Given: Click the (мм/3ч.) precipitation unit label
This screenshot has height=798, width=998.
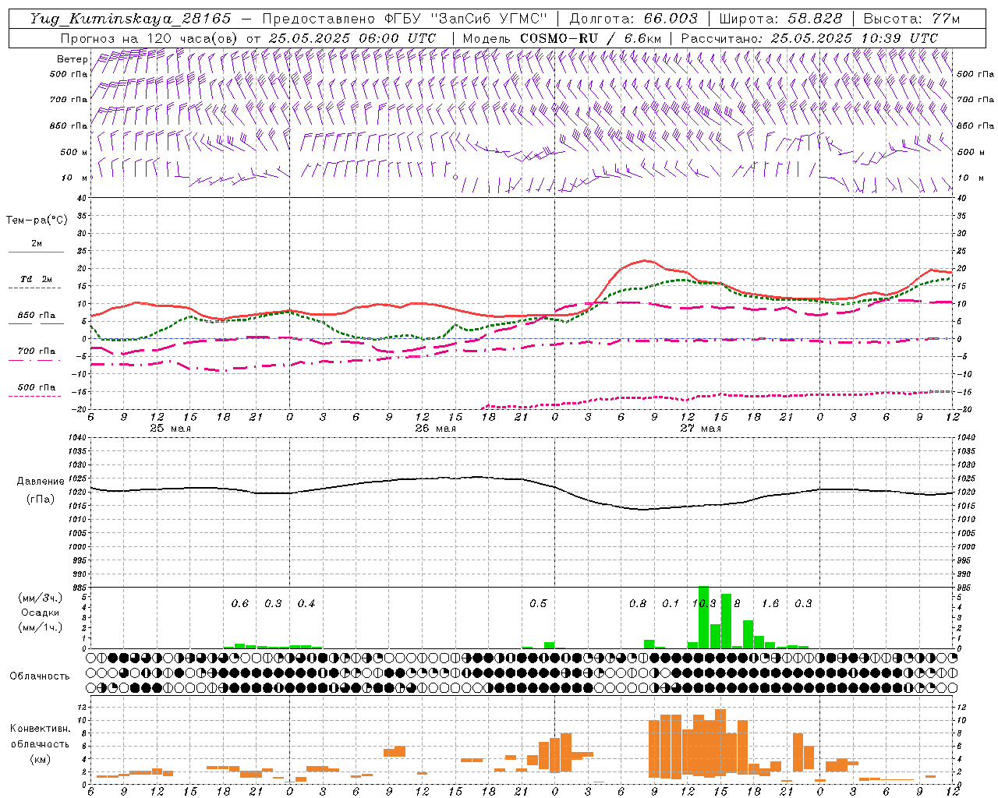Looking at the screenshot, I should tap(39, 598).
